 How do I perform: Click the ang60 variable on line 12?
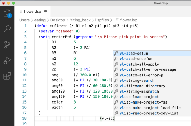(57, 86)
